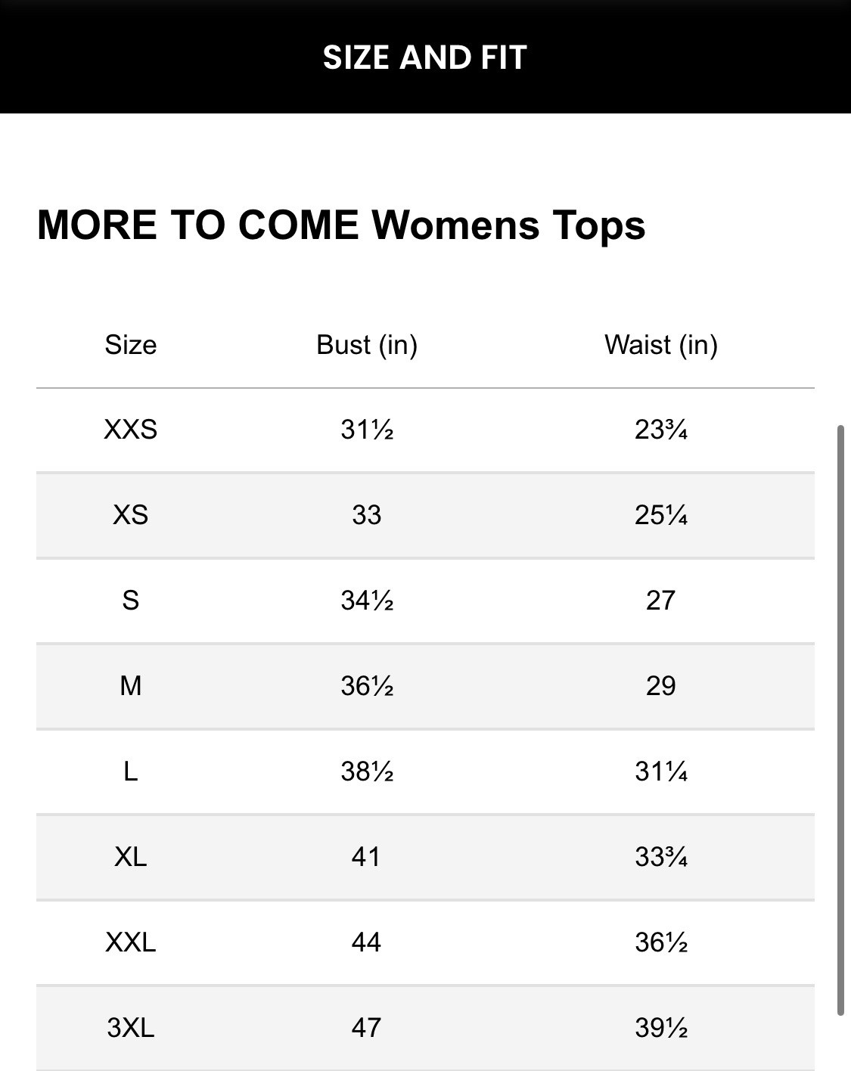Screen dimensions: 851x1071
Task: Choose the S size label
Action: coord(131,601)
